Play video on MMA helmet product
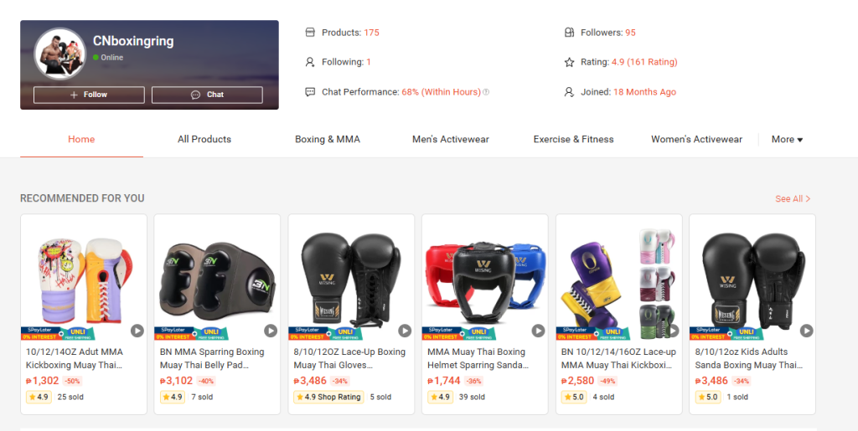 pyautogui.click(x=538, y=331)
